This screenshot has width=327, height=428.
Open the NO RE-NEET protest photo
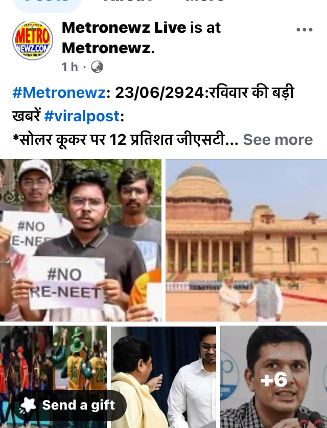pos(80,240)
